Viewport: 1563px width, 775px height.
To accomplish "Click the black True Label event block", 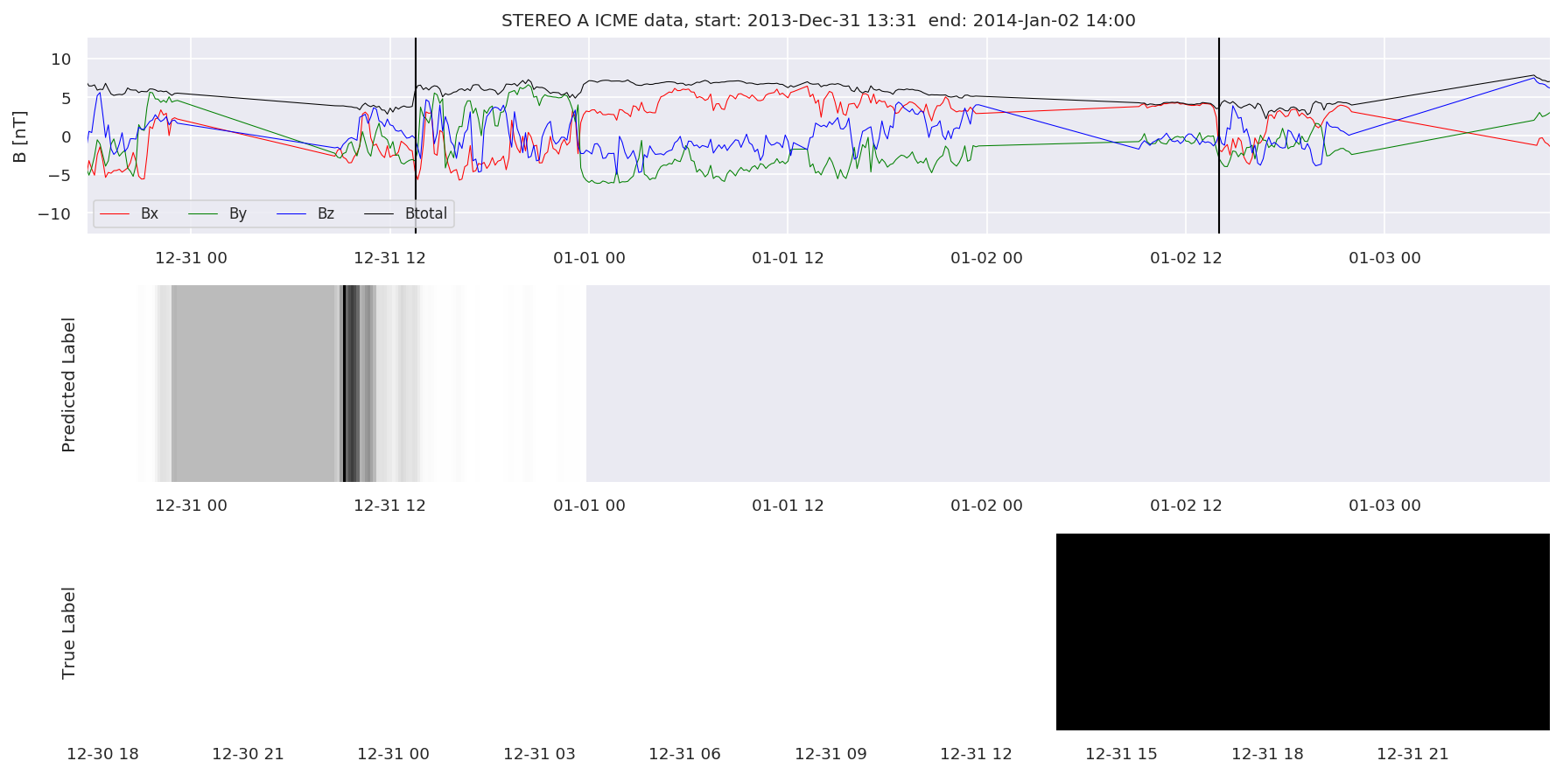I will pyautogui.click(x=1303, y=632).
